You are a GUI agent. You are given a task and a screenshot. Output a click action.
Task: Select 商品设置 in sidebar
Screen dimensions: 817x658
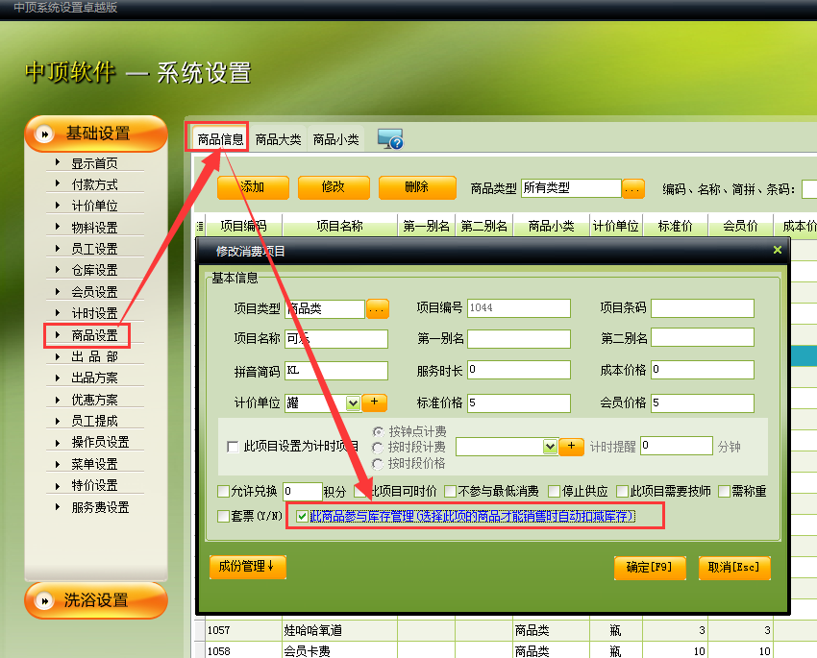pos(94,335)
